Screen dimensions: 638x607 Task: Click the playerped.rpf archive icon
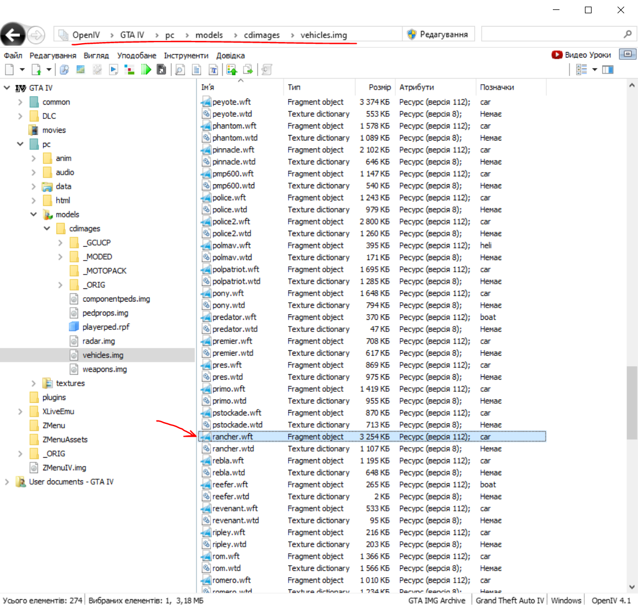click(x=74, y=327)
